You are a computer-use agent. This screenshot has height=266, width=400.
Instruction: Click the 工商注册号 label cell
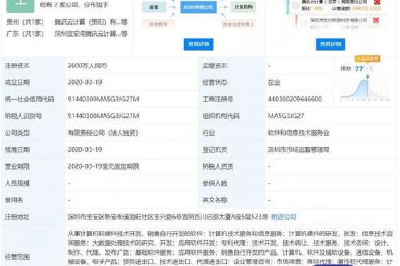pyautogui.click(x=232, y=99)
